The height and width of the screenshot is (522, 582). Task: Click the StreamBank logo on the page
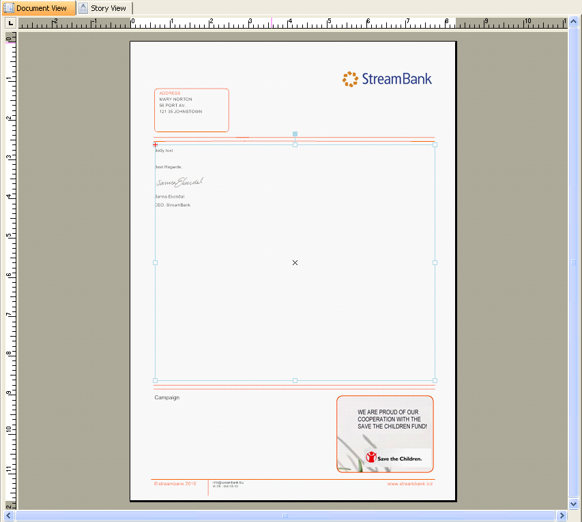[x=387, y=79]
